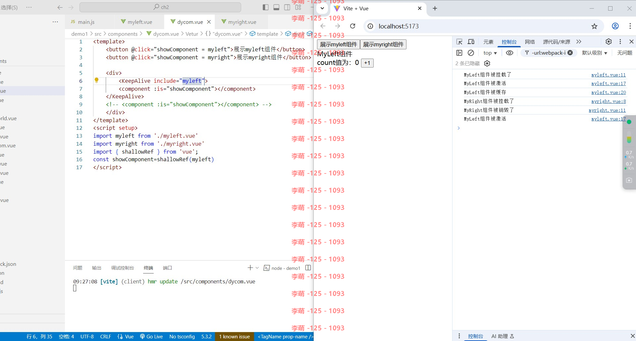Click Vetur in breadcrumb path

192,34
